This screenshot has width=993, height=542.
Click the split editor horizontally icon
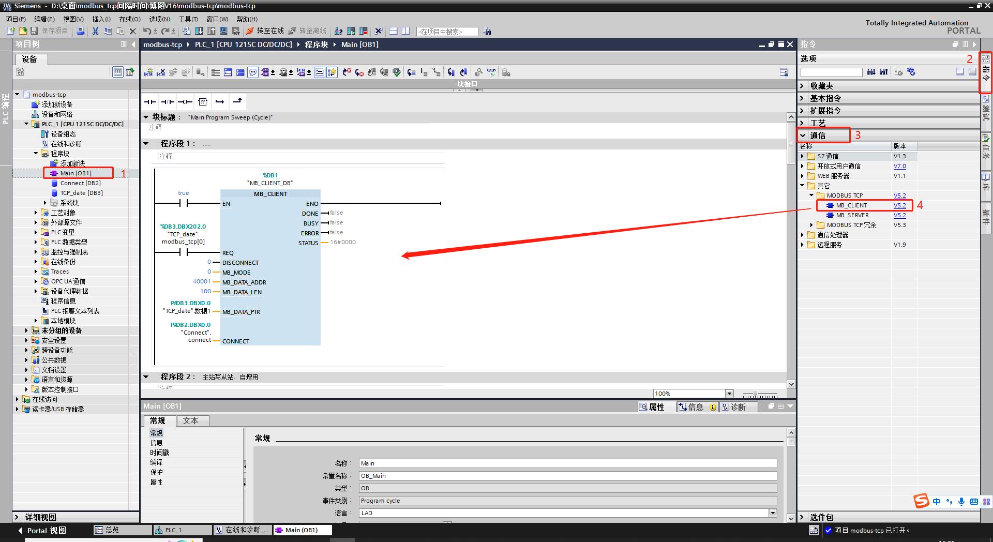[x=394, y=31]
